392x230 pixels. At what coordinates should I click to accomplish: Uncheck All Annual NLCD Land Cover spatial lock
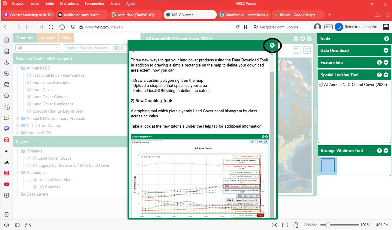click(x=321, y=85)
